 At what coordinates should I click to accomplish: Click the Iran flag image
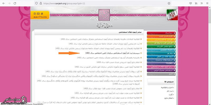(172, 15)
